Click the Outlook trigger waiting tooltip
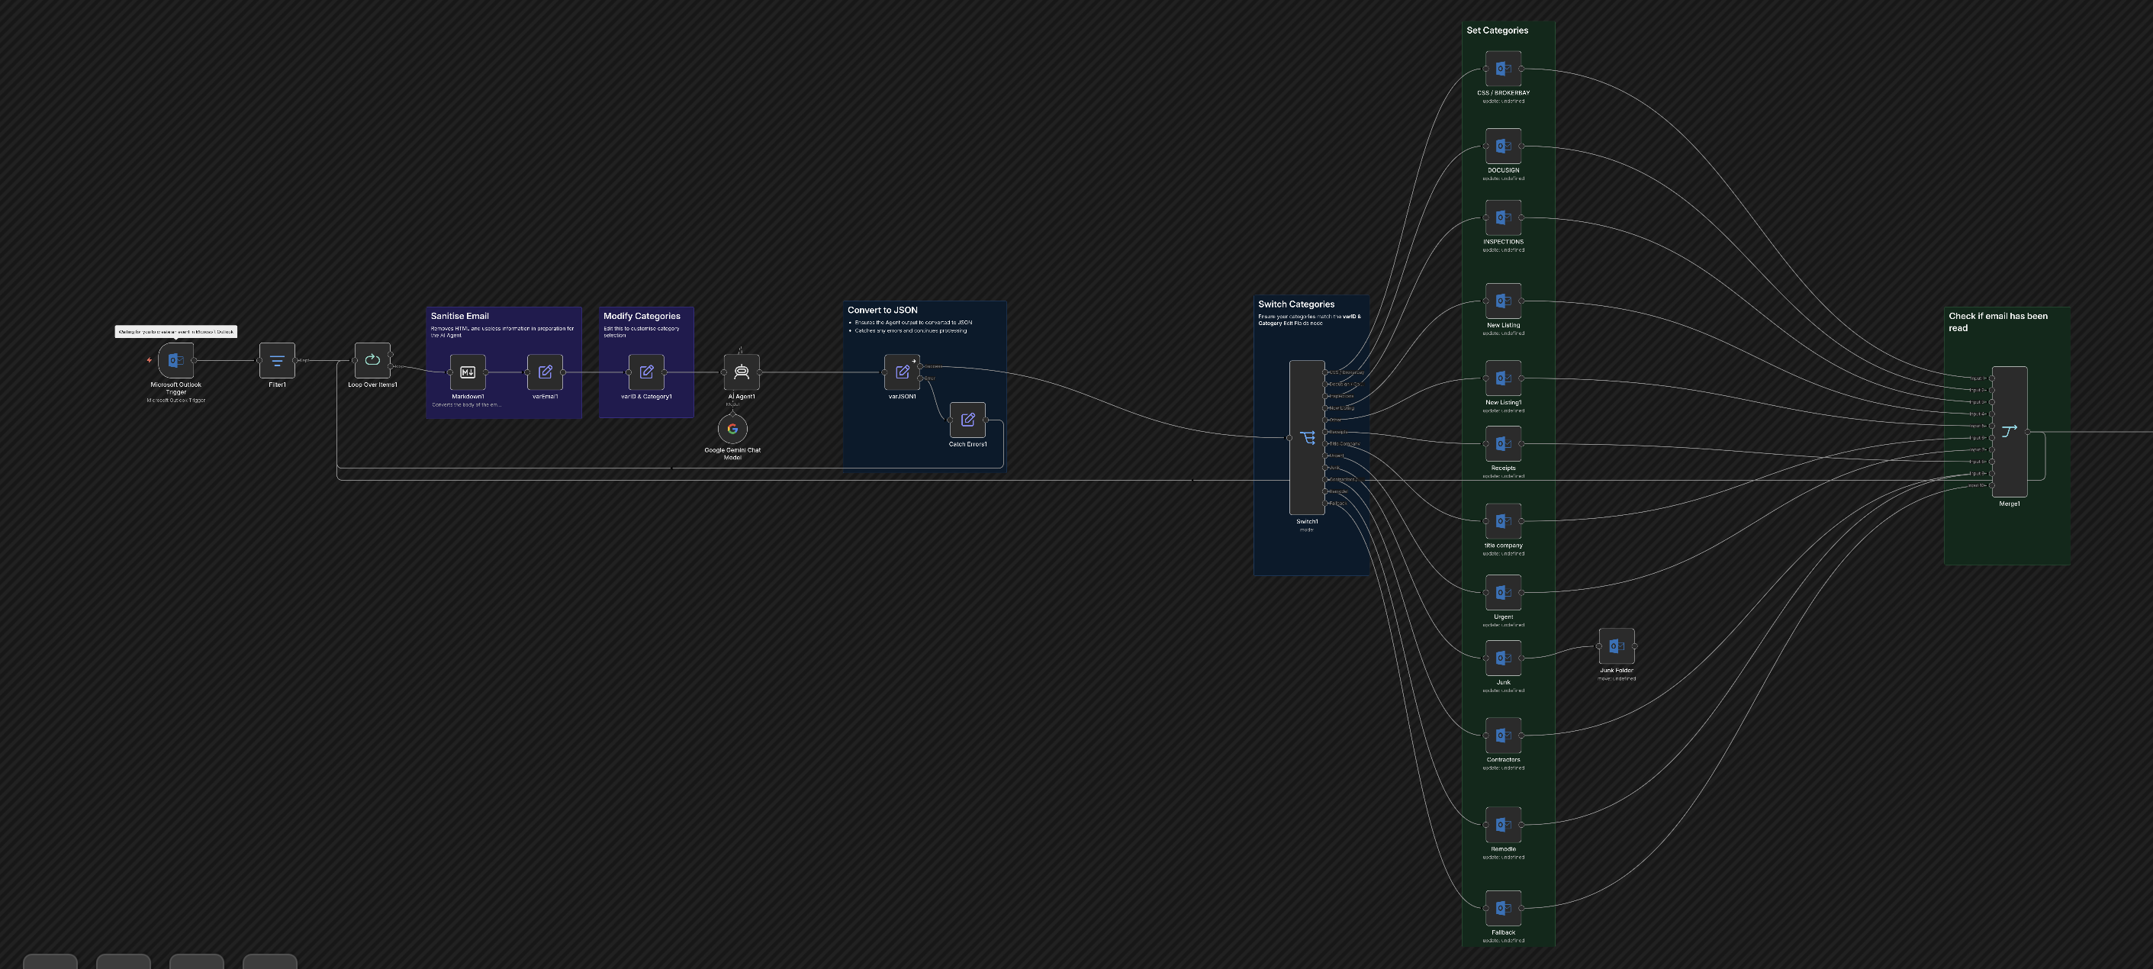This screenshot has height=969, width=2153. click(175, 332)
